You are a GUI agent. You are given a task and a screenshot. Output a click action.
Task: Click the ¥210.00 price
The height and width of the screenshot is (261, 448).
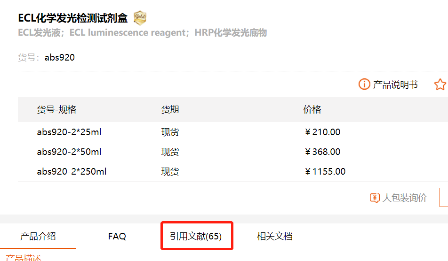(322, 132)
